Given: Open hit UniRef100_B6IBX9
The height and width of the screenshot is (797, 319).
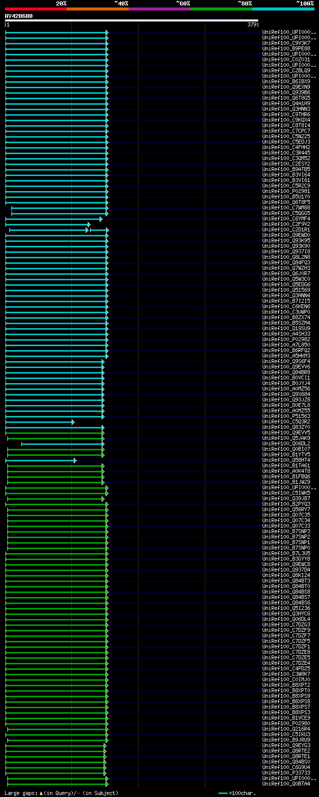Looking at the screenshot, I should [286, 82].
